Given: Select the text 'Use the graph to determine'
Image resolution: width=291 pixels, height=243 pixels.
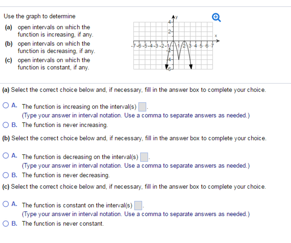Looking at the screenshot, I should [x=40, y=16].
